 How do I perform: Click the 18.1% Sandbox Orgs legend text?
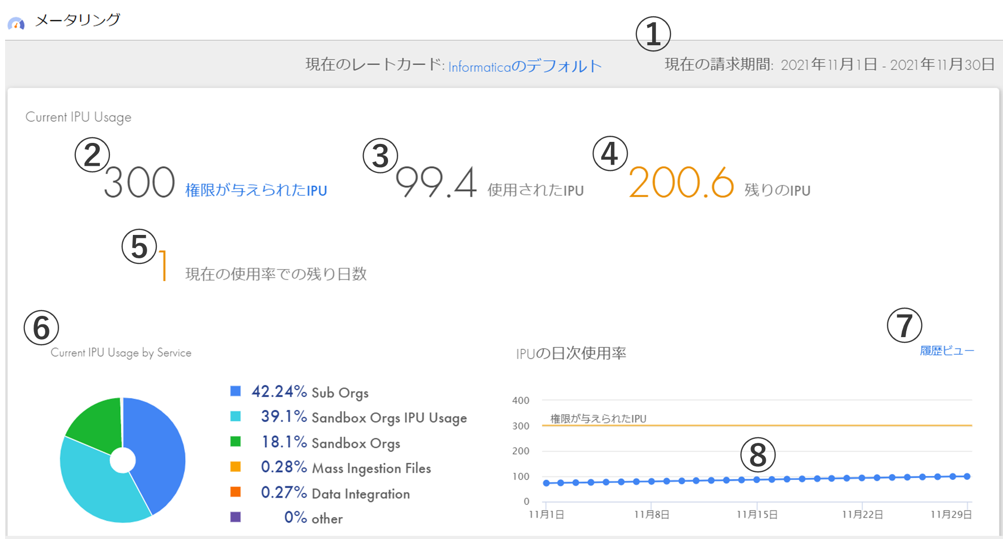point(330,443)
